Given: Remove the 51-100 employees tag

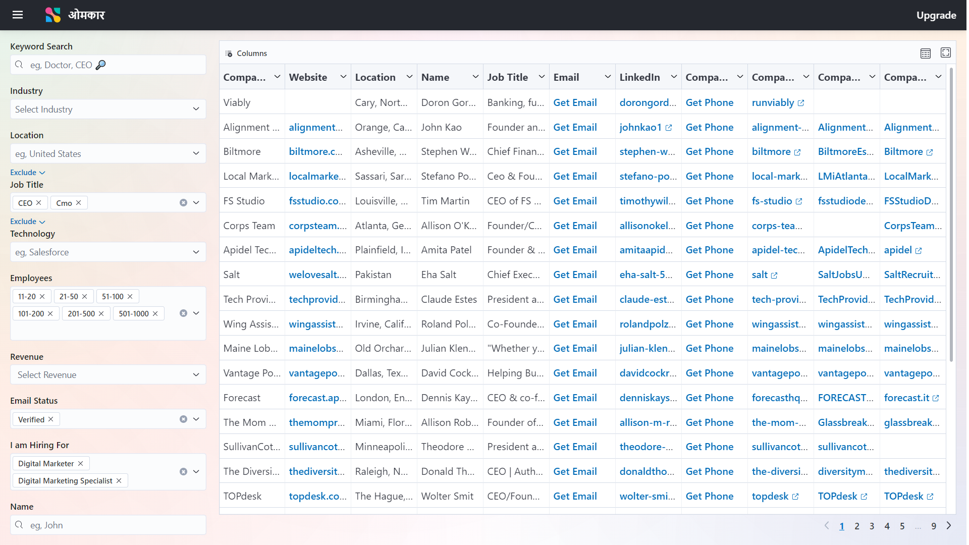Looking at the screenshot, I should [130, 297].
